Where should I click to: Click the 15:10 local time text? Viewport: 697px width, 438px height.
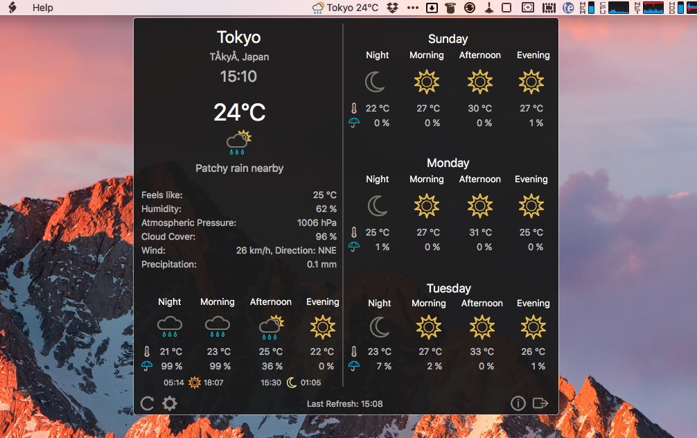pos(239,76)
